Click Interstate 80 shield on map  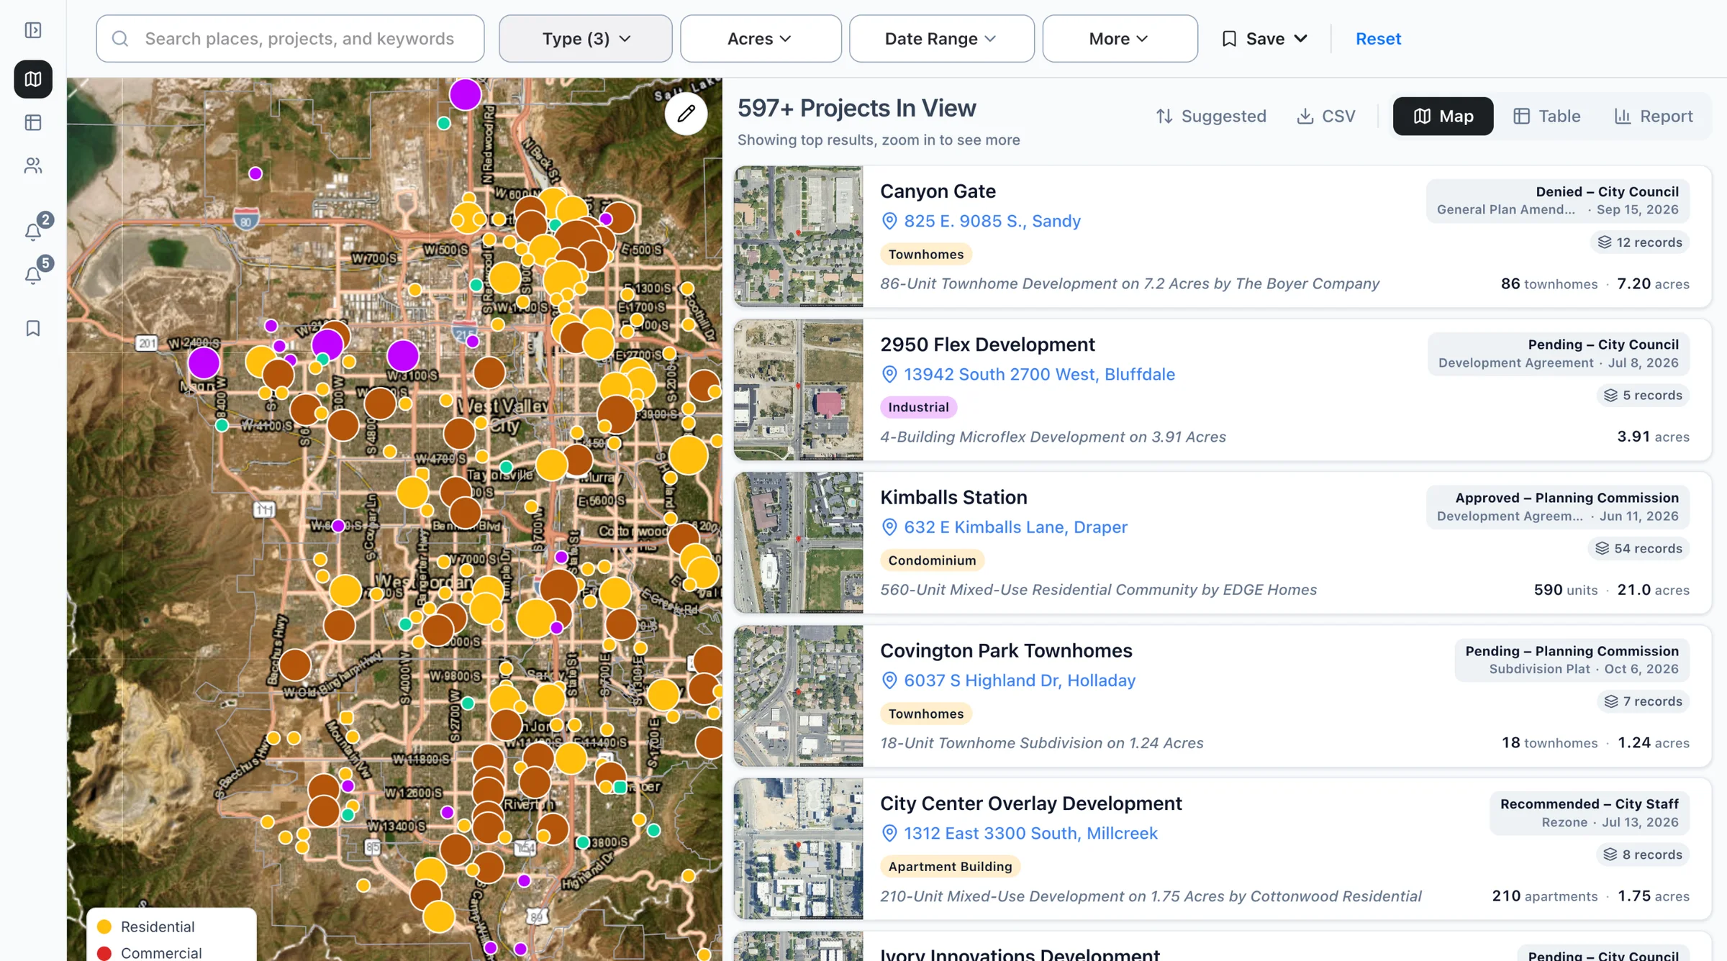pyautogui.click(x=246, y=219)
